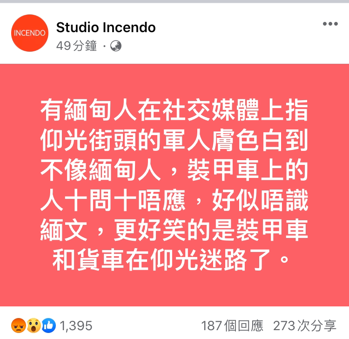
Task: View the 273次分享 shares list
Action: [x=304, y=325]
